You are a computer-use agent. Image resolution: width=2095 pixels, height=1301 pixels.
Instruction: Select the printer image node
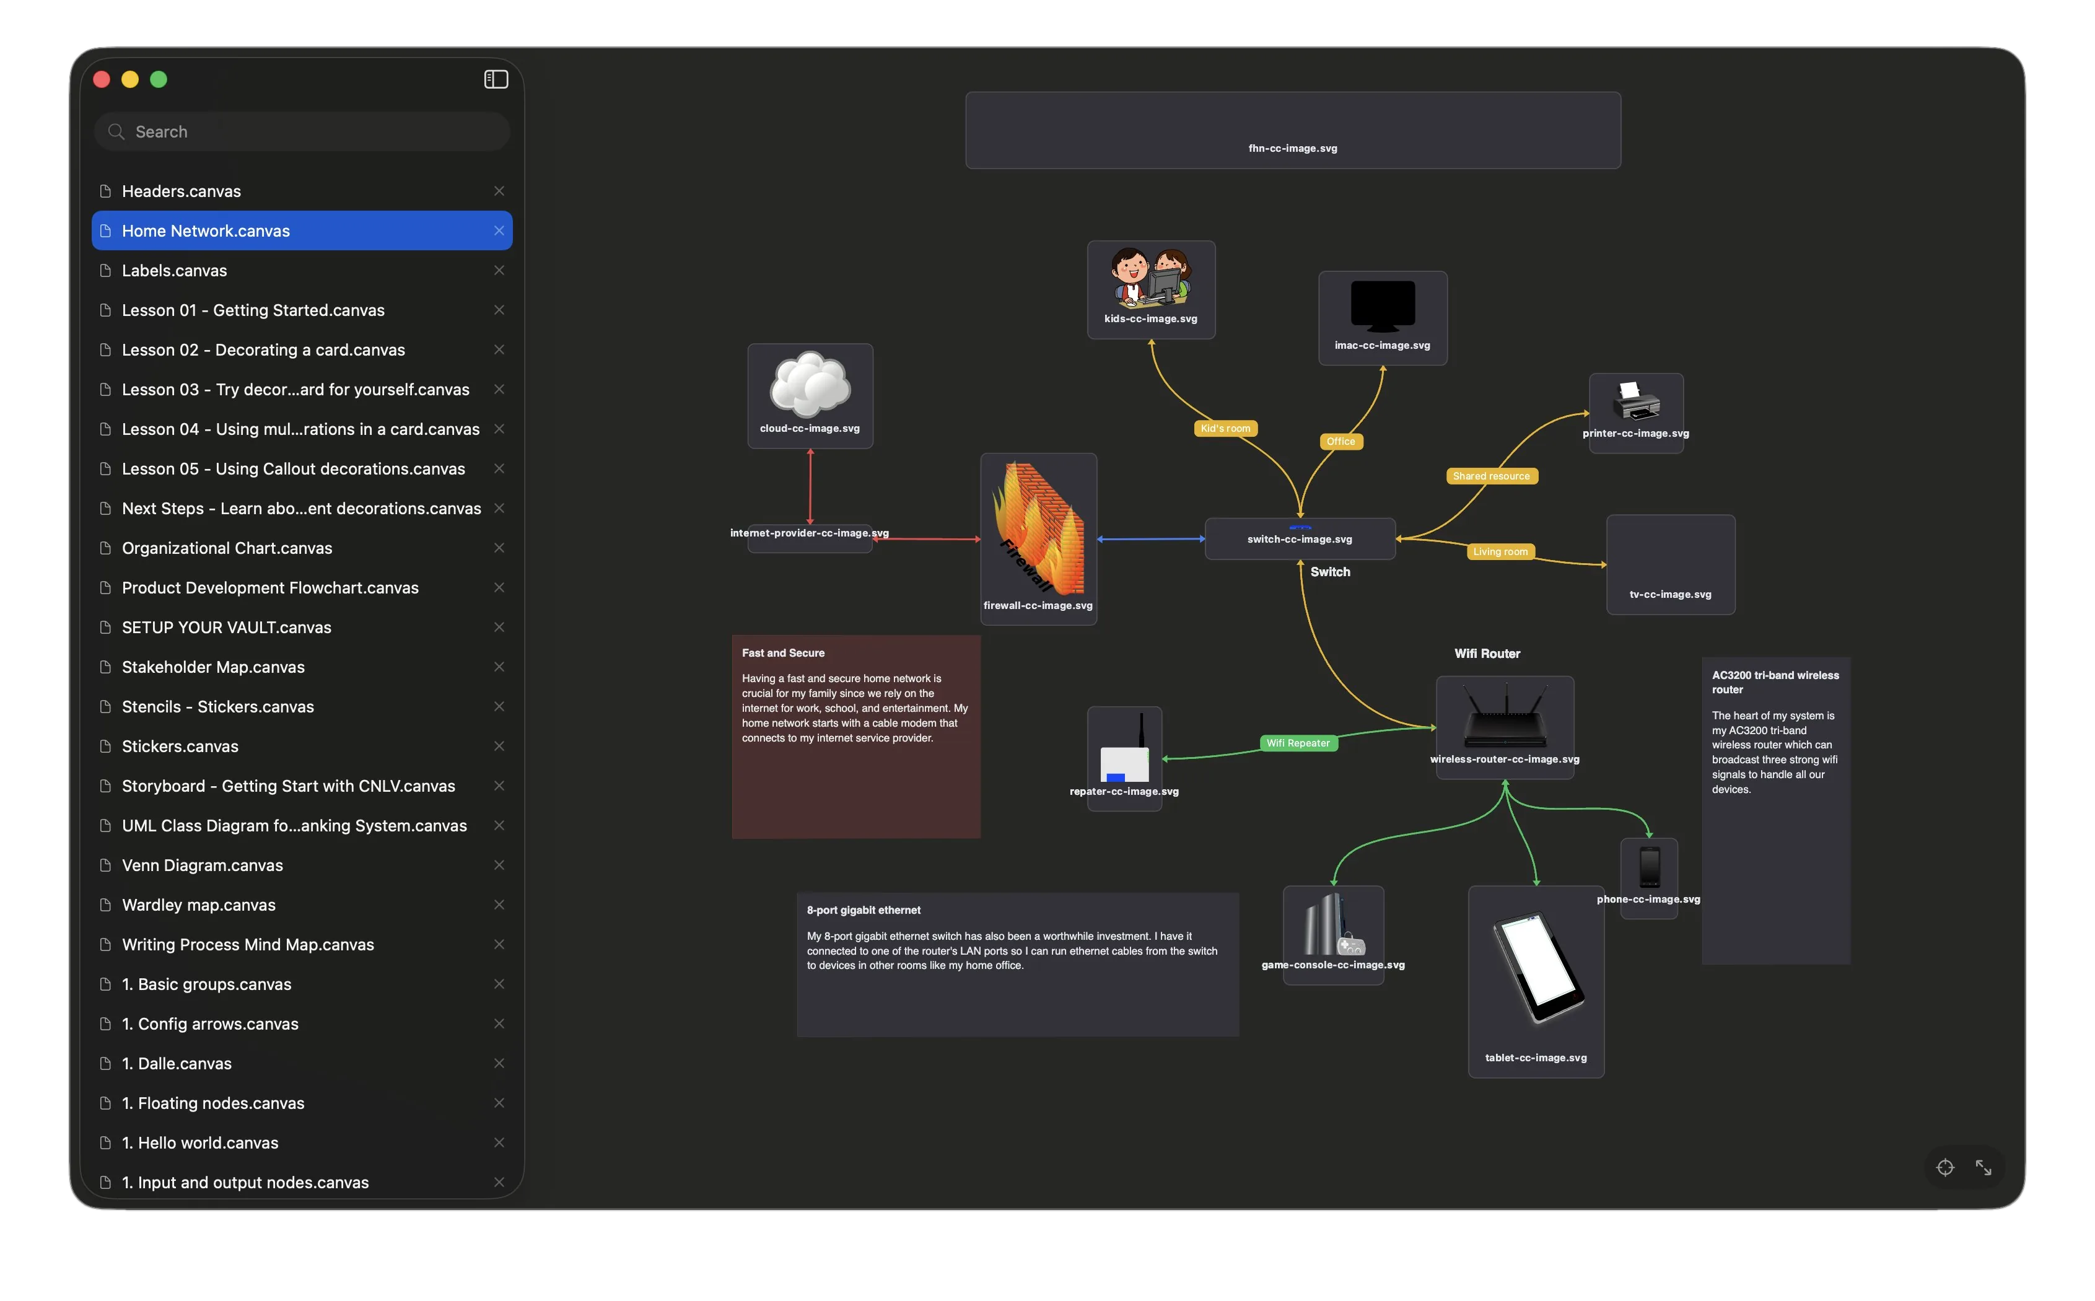point(1635,413)
